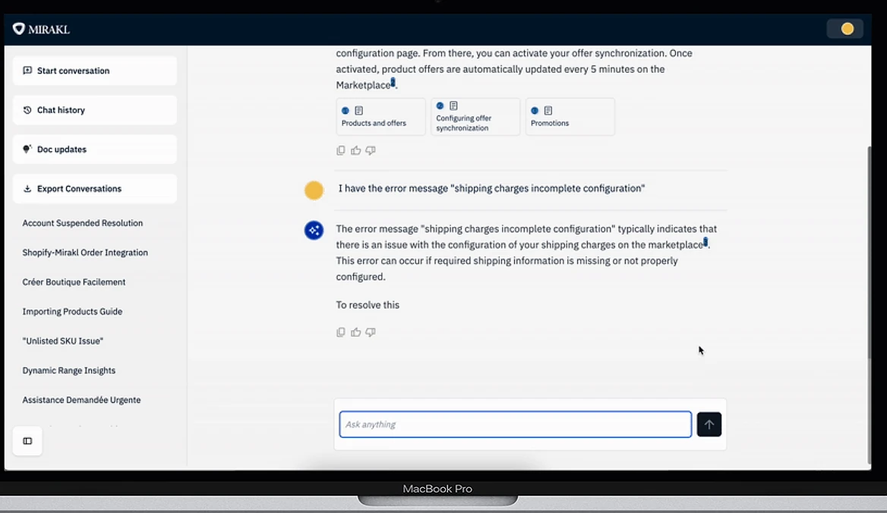Collapse the sidebar panel icon
The image size is (887, 513).
tap(27, 441)
